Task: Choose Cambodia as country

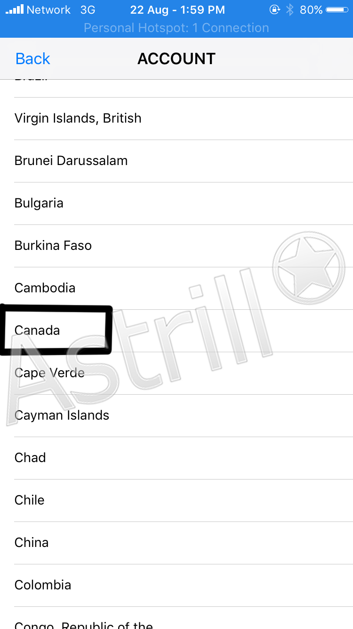Action: tap(176, 288)
